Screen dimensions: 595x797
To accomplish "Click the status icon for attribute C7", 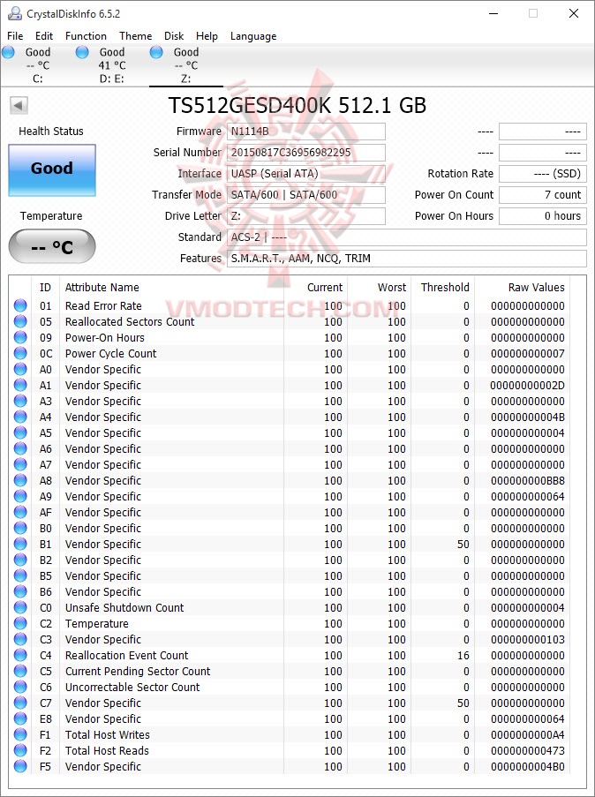I will [20, 703].
